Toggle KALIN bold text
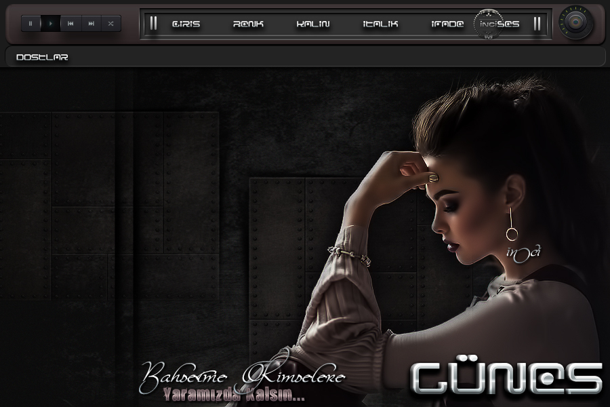Screen dimensions: 610x407 tap(313, 24)
